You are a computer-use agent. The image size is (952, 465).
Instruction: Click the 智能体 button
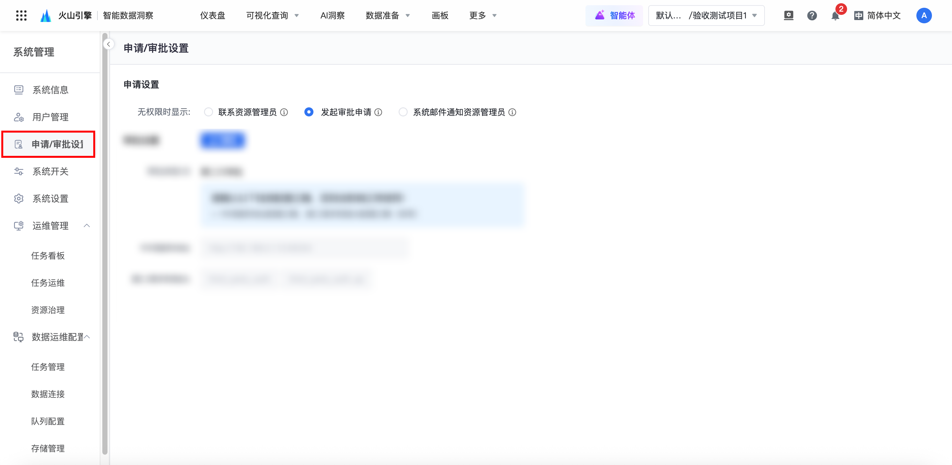pyautogui.click(x=614, y=16)
